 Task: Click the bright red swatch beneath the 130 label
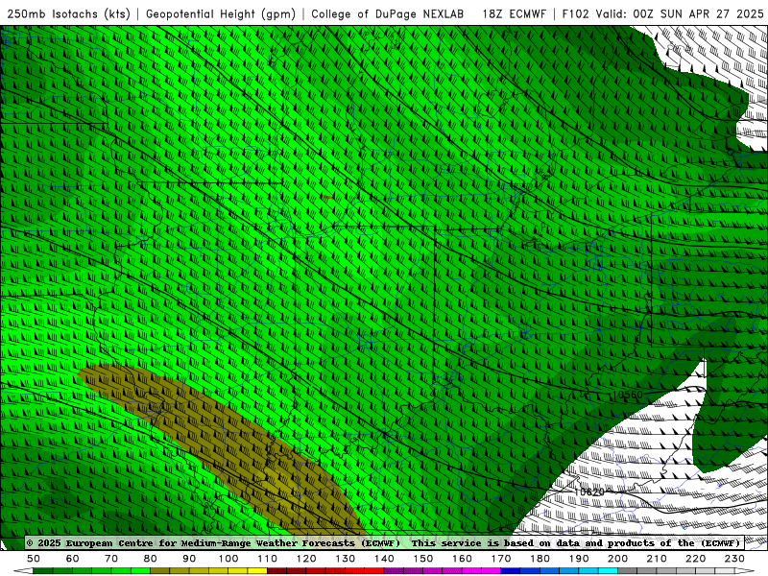[x=355, y=571]
